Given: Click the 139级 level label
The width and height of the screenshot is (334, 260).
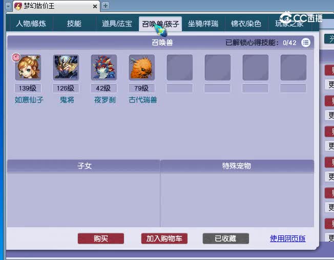Looking at the screenshot, I should (x=28, y=88).
